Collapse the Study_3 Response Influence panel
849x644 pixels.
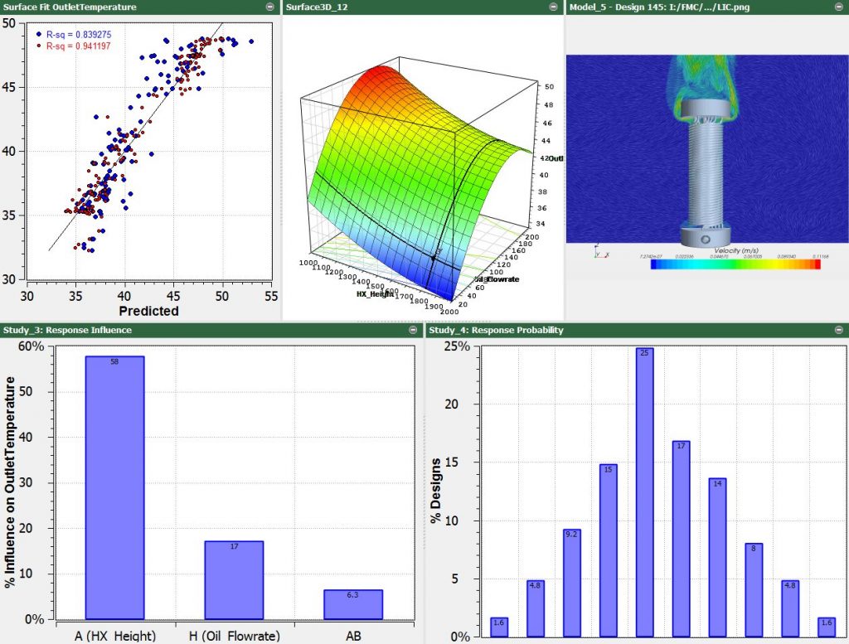(x=413, y=330)
